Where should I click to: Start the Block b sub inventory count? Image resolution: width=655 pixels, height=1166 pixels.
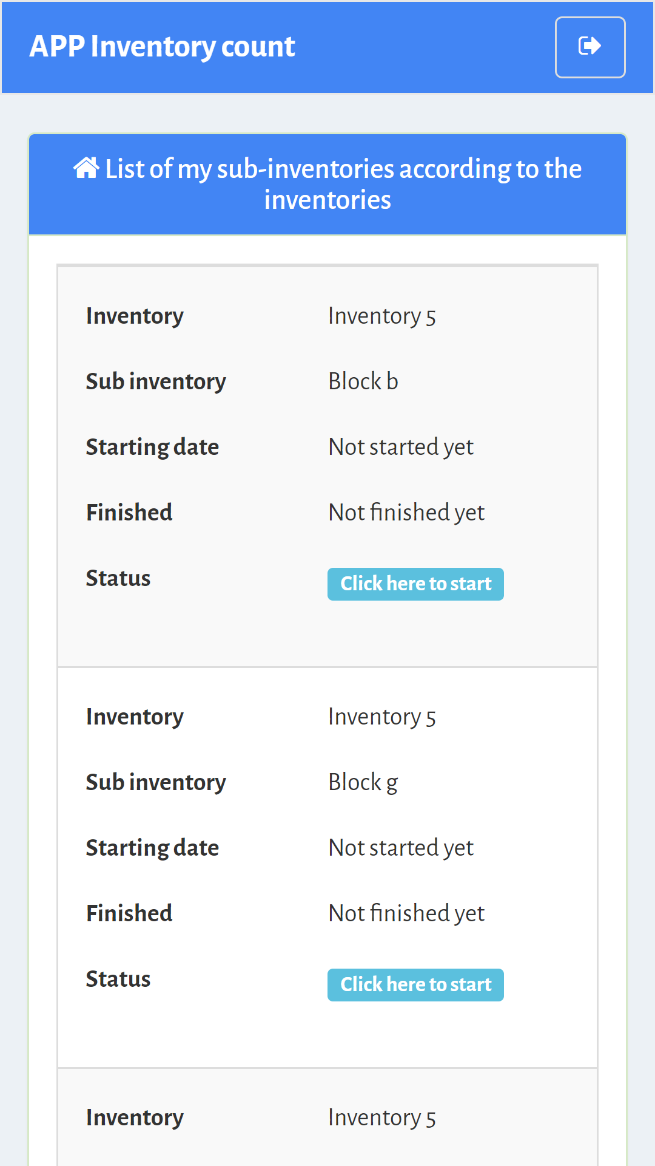(415, 584)
